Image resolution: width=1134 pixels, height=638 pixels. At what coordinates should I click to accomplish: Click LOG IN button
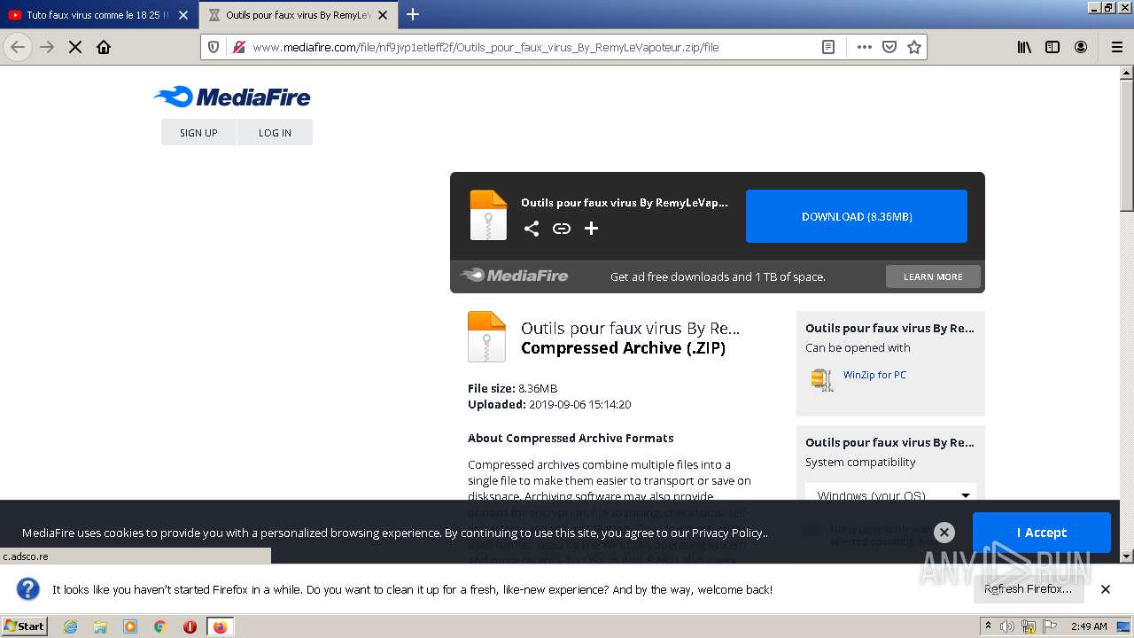coord(275,132)
